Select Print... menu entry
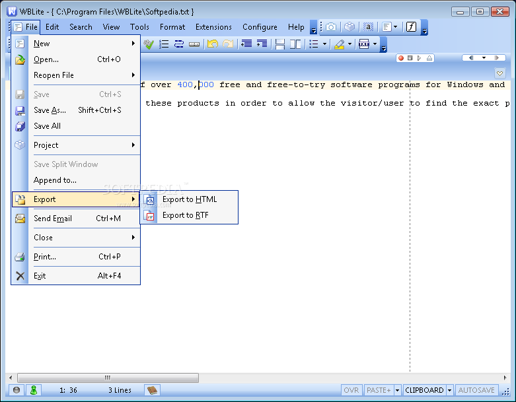516x402 pixels. (76, 257)
